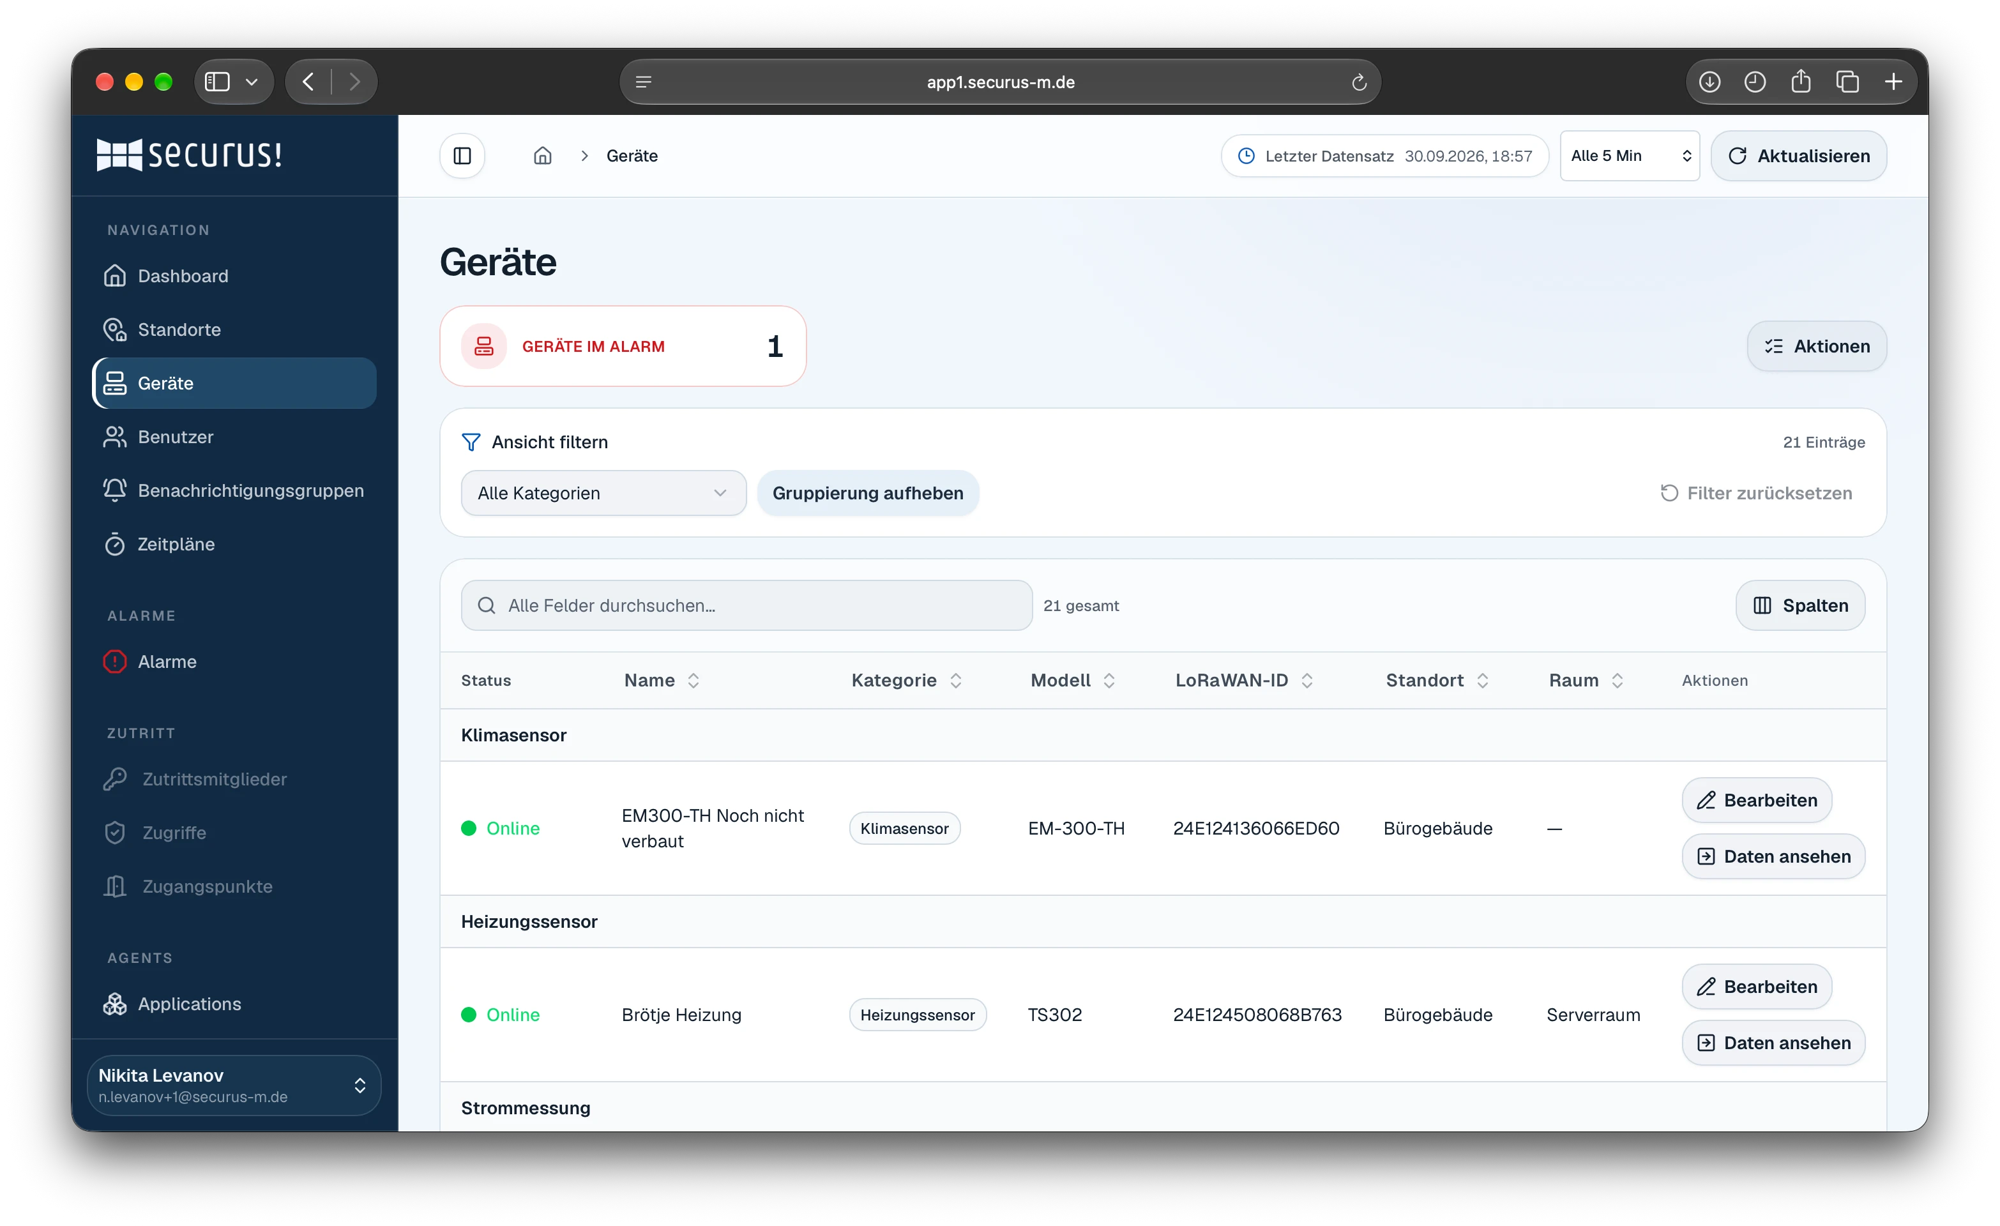Edit the EM300-TH device with Bearbeiten
This screenshot has height=1226, width=2000.
tap(1757, 799)
